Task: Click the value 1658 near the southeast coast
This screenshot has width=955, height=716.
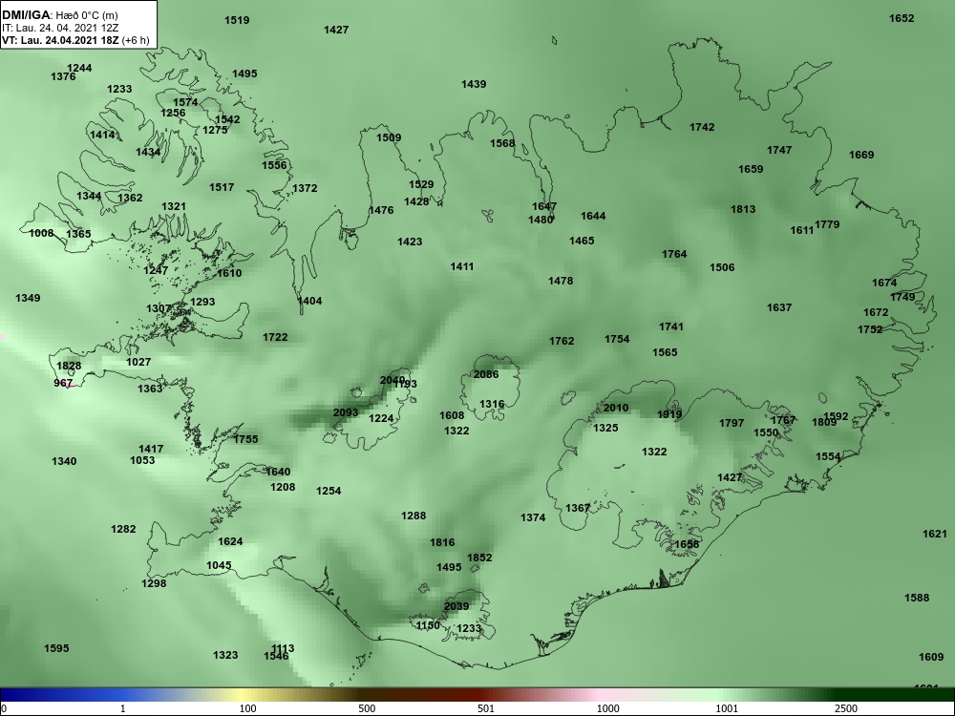Action: point(687,544)
